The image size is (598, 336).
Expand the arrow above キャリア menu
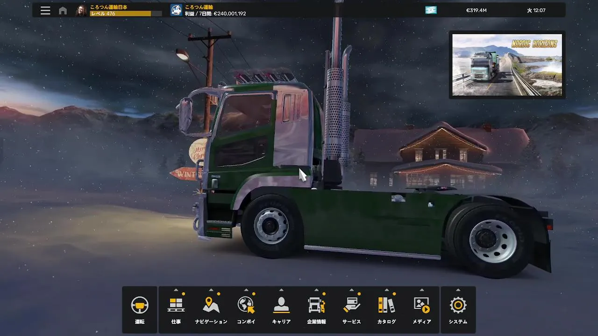tap(281, 290)
